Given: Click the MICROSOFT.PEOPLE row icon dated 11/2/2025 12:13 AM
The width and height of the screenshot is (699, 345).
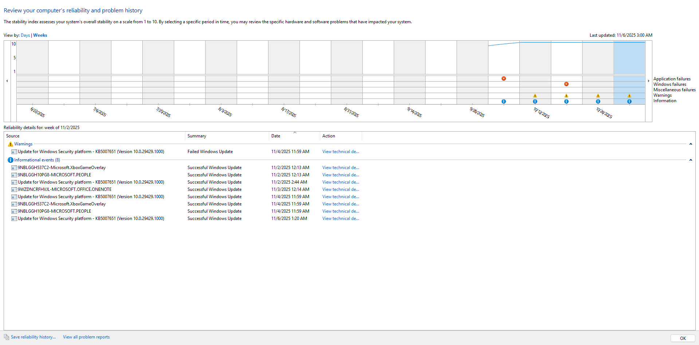Looking at the screenshot, I should [14, 175].
